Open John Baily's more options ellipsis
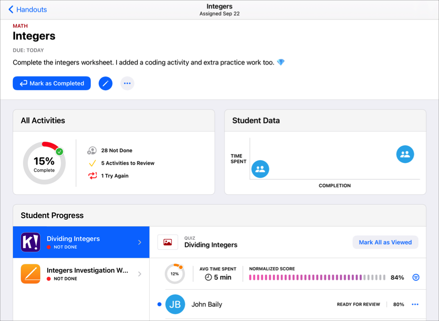 [415, 304]
